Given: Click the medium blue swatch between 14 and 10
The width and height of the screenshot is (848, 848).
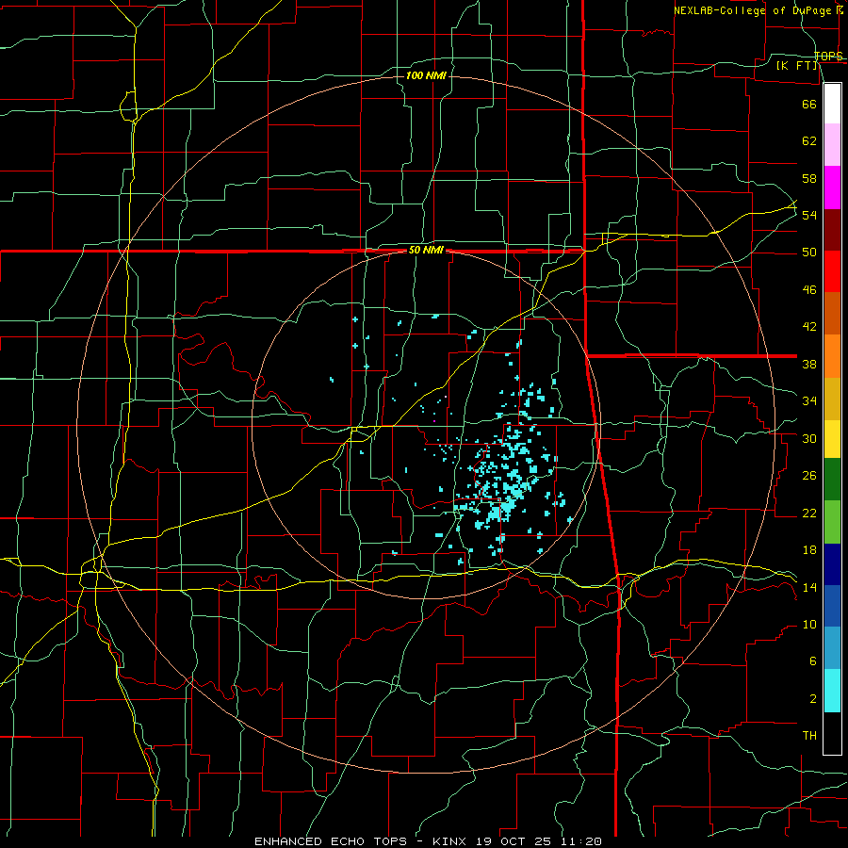Looking at the screenshot, I should pos(832,606).
